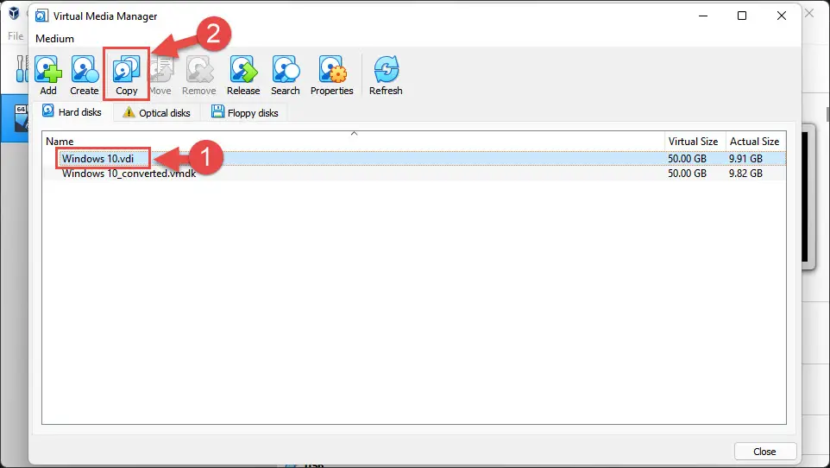Sort by Virtual Size column header

[x=693, y=141]
